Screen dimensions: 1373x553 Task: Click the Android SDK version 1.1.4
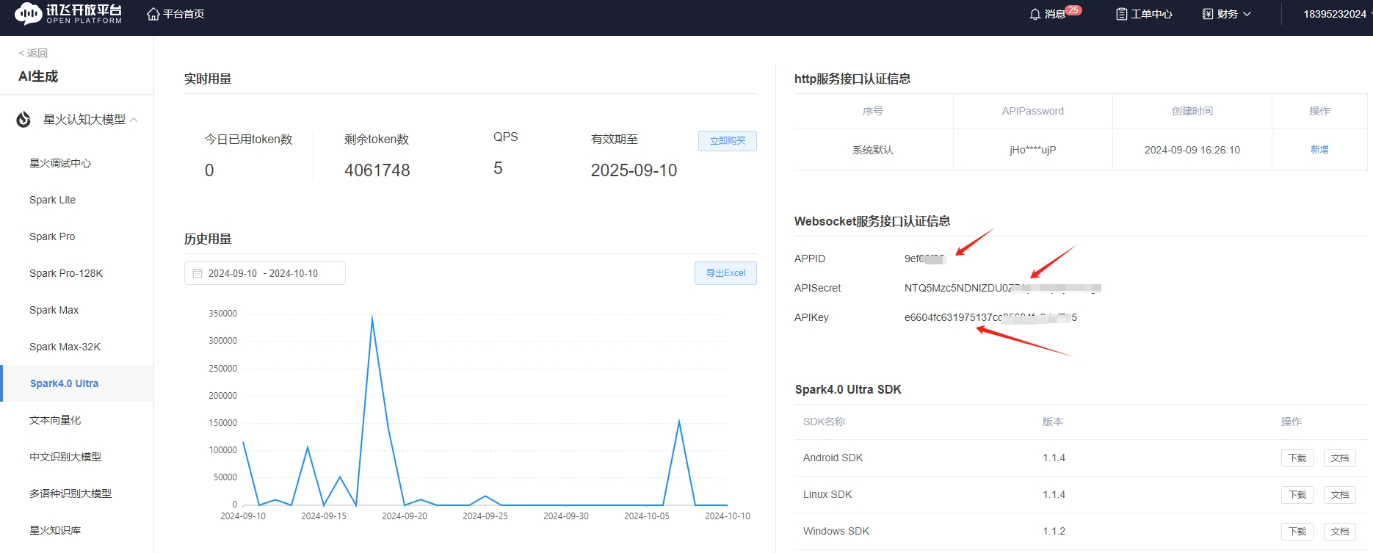click(x=1054, y=458)
